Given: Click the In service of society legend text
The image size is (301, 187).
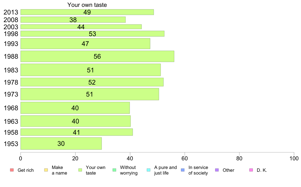Looking at the screenshot, I should coord(198,170).
